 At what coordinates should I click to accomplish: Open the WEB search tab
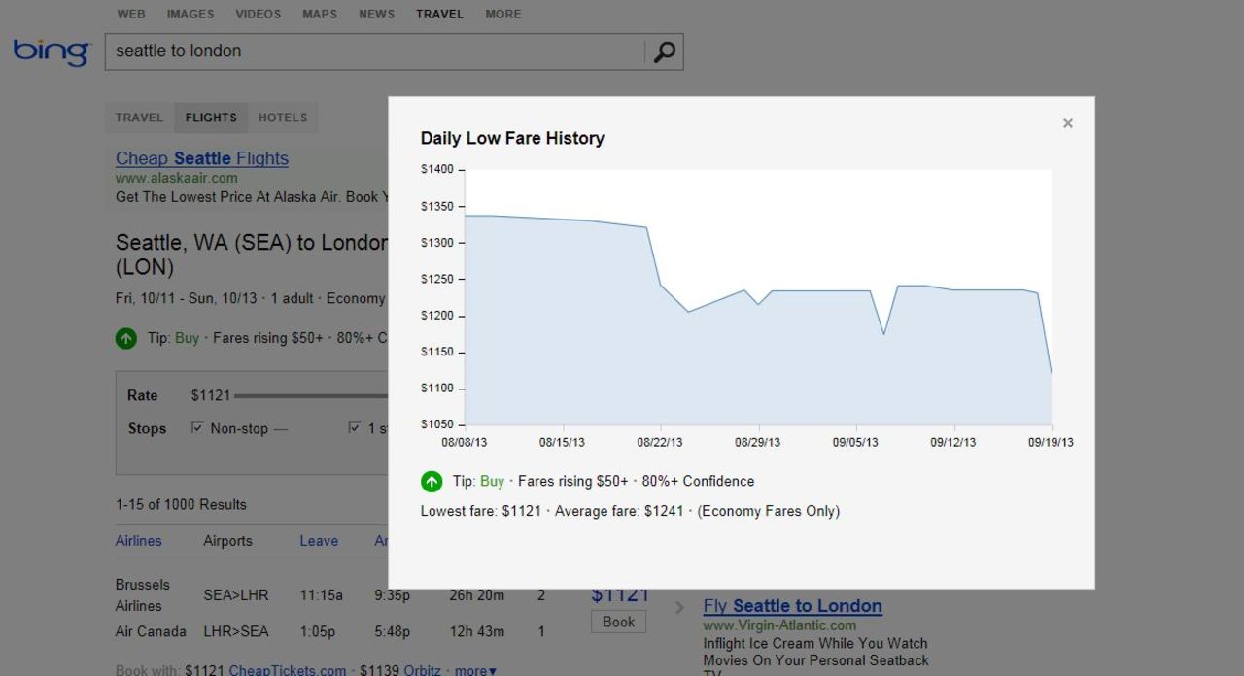tap(131, 14)
